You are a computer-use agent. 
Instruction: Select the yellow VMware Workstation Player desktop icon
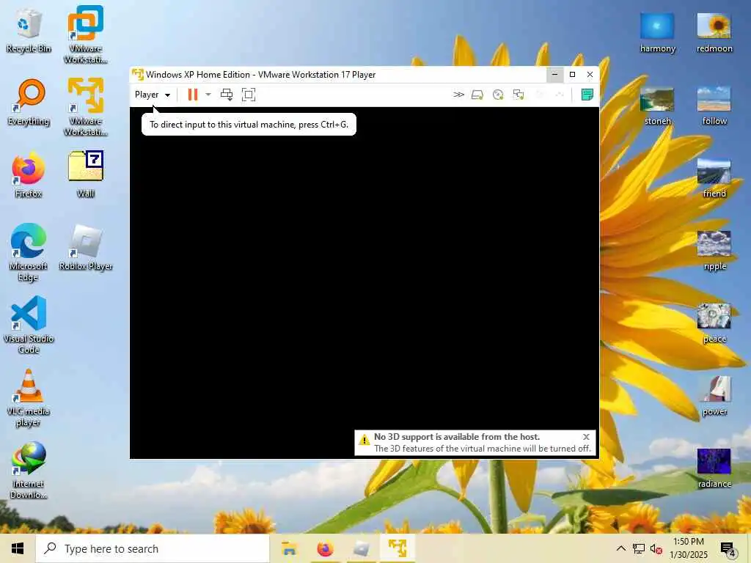coord(85,107)
